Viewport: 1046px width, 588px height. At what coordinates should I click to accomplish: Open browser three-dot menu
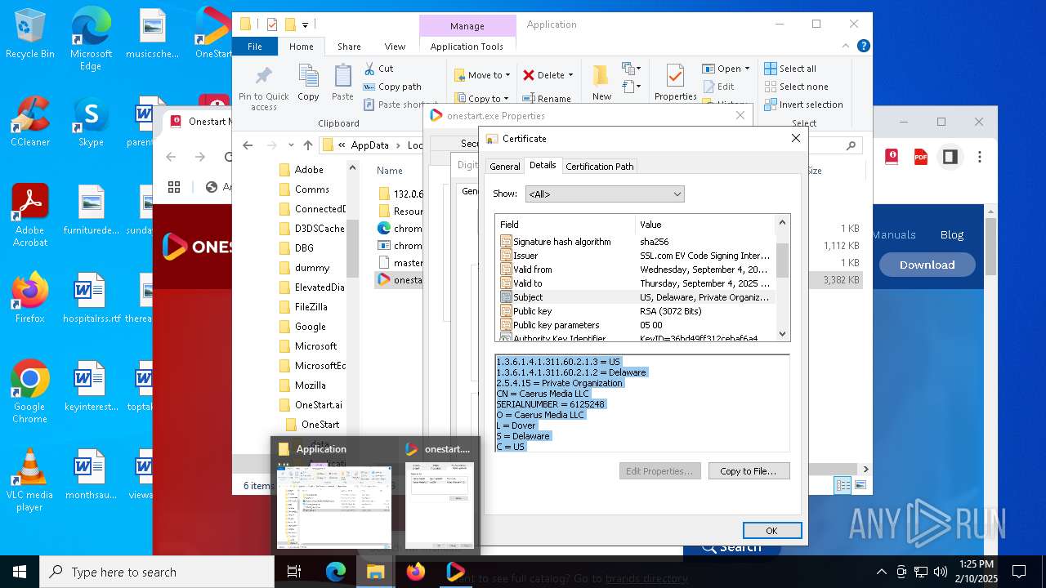point(980,157)
